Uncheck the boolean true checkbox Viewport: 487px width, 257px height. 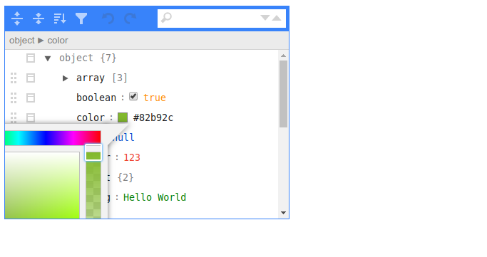point(133,96)
